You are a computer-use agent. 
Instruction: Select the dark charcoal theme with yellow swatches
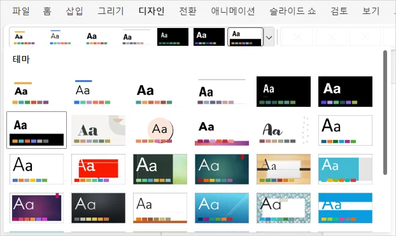pos(98,208)
